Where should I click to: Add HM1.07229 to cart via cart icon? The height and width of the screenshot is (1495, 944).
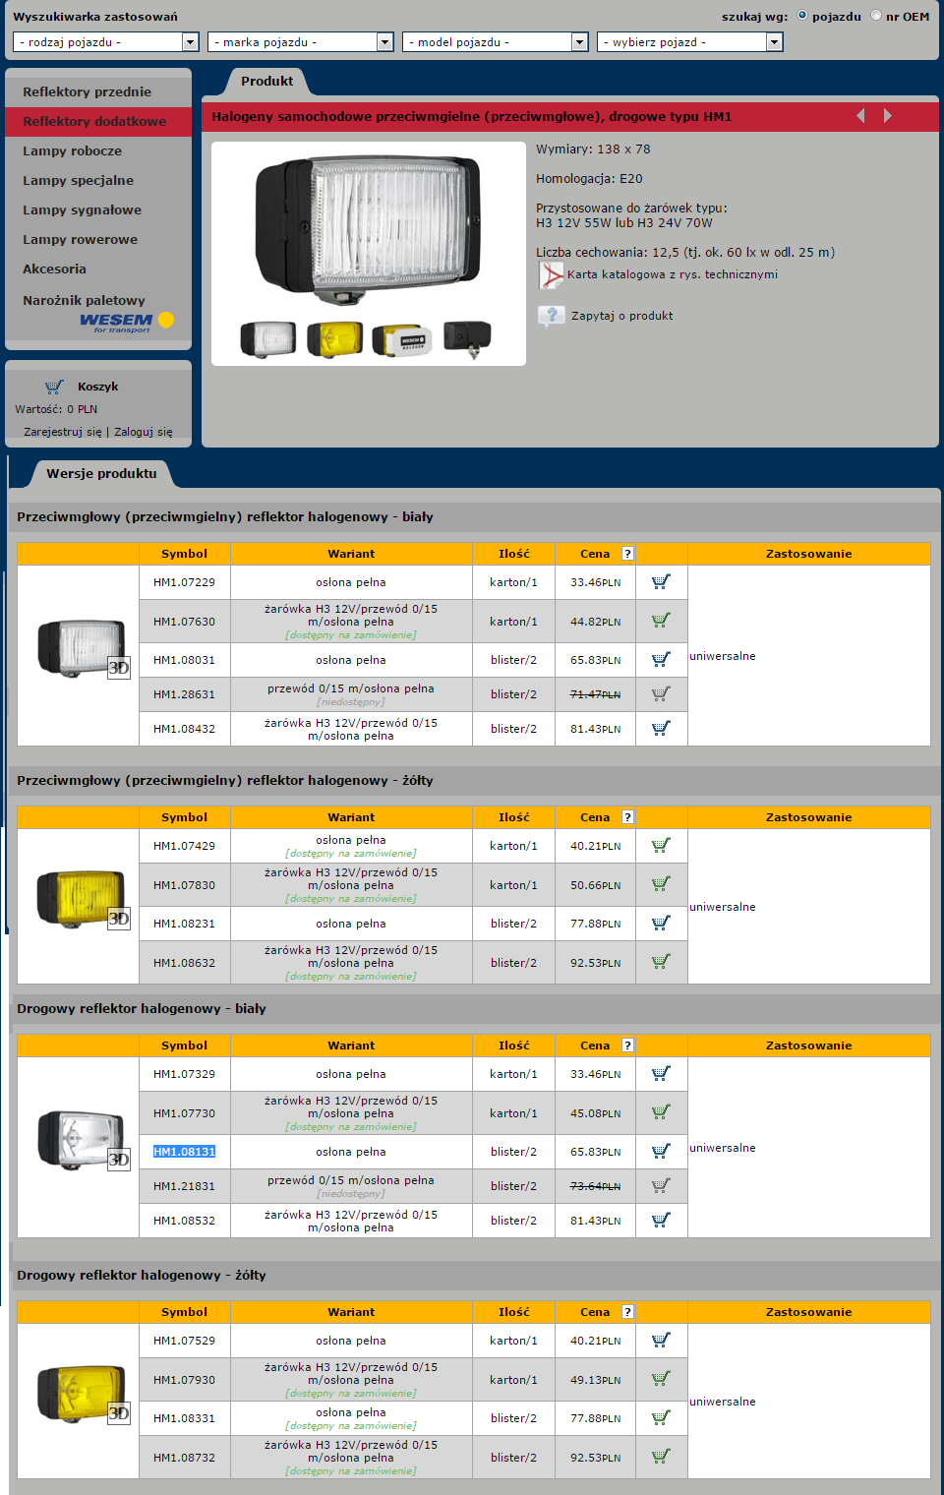click(x=661, y=582)
